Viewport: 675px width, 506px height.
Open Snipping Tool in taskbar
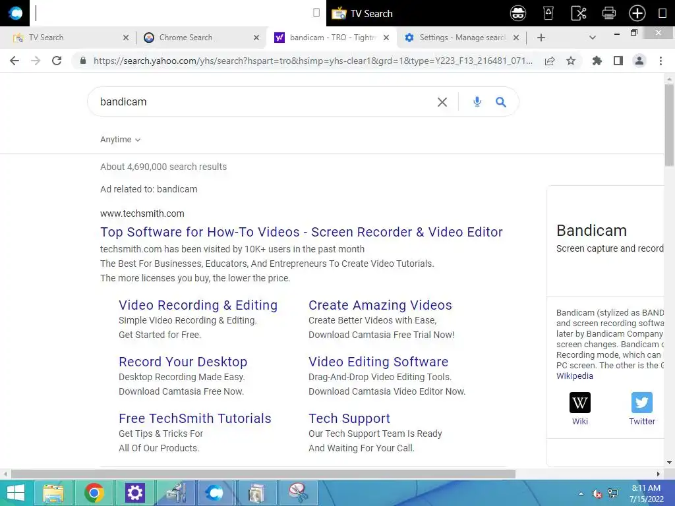pos(298,493)
